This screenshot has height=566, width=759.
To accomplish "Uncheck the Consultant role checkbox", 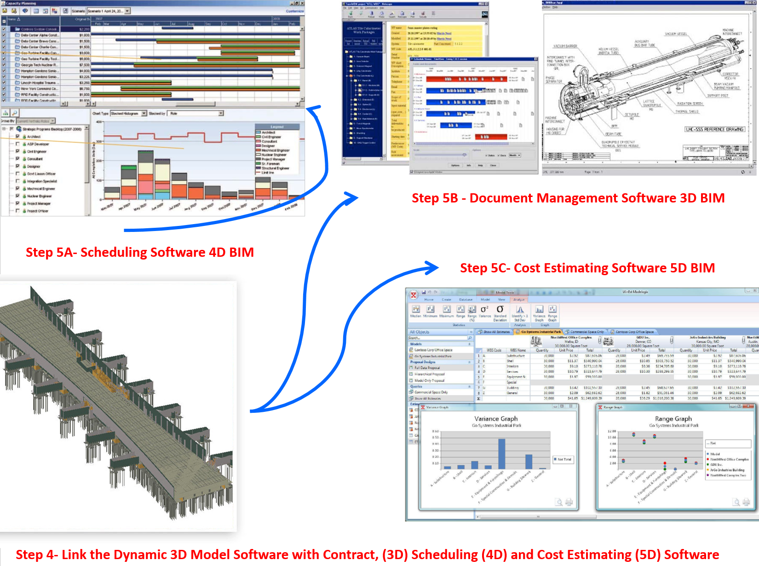I will click(x=17, y=159).
